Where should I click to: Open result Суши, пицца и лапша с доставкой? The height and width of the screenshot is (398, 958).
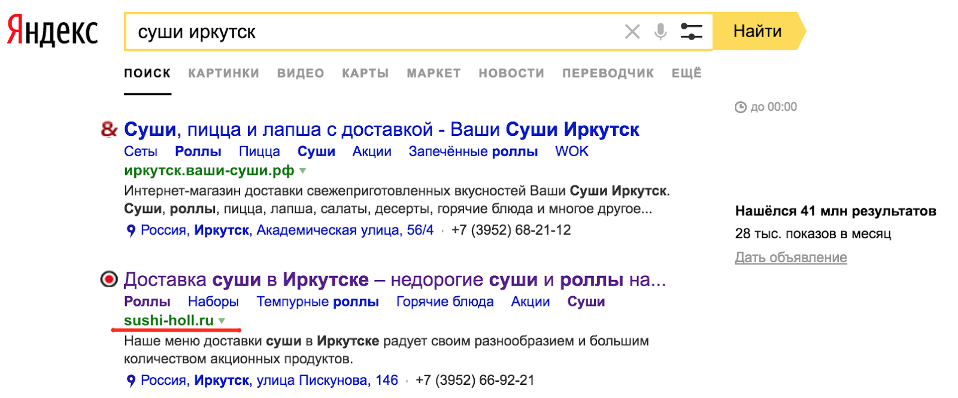[x=381, y=129]
